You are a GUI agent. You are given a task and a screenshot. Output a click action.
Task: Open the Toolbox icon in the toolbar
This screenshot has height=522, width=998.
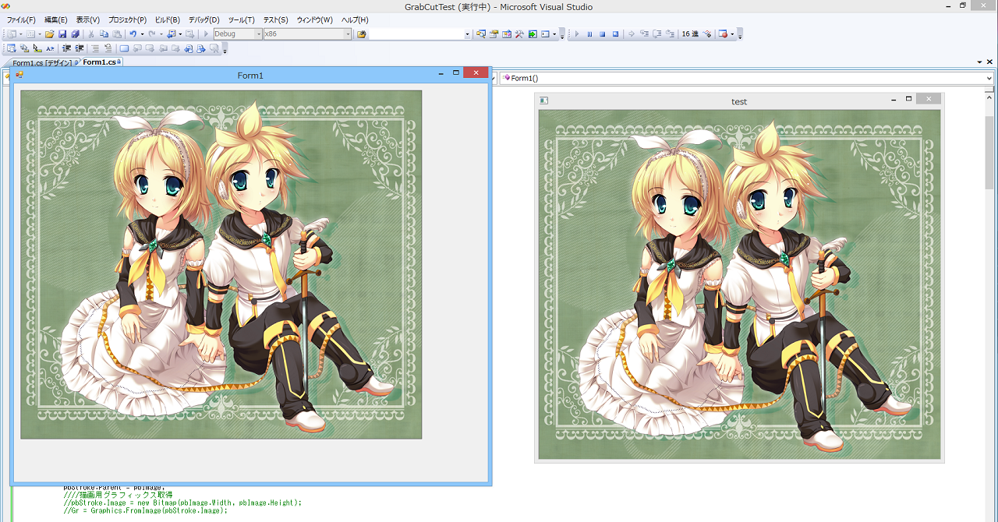tap(518, 34)
